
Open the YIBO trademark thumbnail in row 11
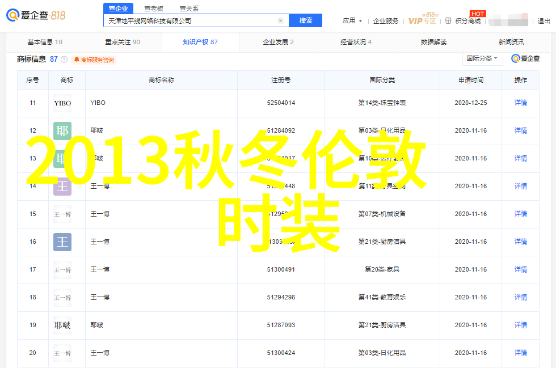(62, 103)
